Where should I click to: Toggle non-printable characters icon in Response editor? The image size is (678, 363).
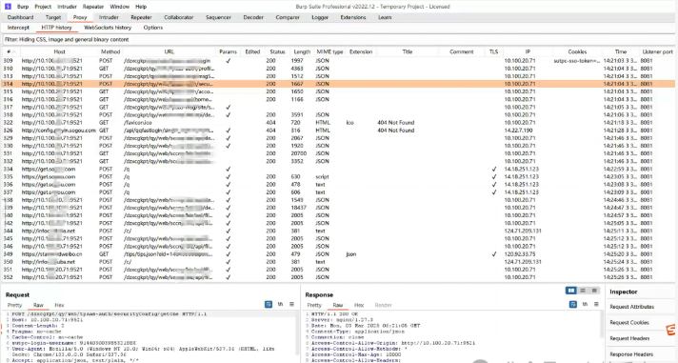tap(585, 305)
